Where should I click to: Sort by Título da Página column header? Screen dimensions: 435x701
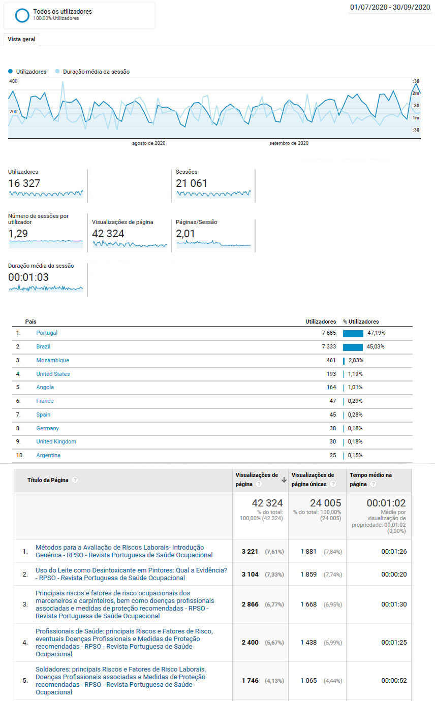click(x=49, y=480)
